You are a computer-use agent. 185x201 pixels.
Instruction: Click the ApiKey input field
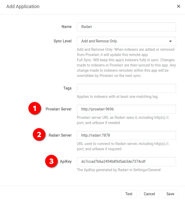click(126, 161)
